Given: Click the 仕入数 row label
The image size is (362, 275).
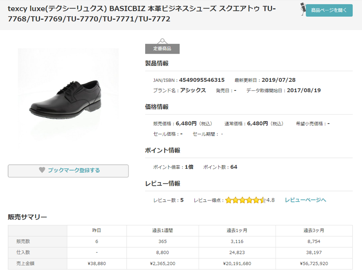Looking at the screenshot, I should click(x=23, y=252).
